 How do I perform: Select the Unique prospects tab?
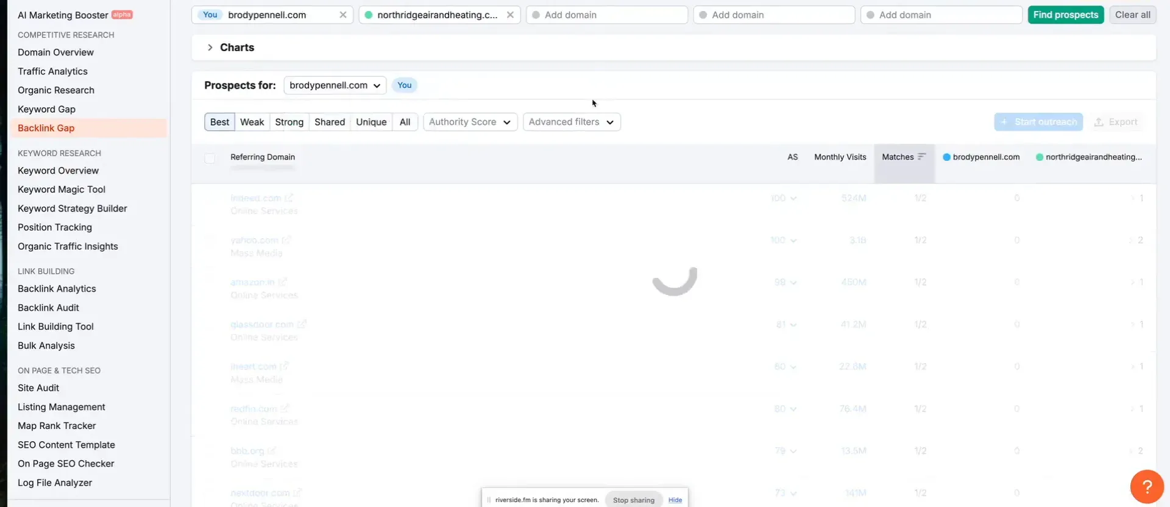point(371,122)
